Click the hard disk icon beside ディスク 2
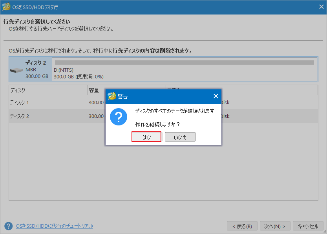The height and width of the screenshot is (234, 327). click(x=16, y=70)
